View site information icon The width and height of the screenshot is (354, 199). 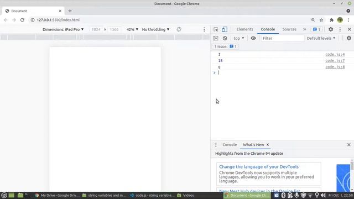point(33,20)
